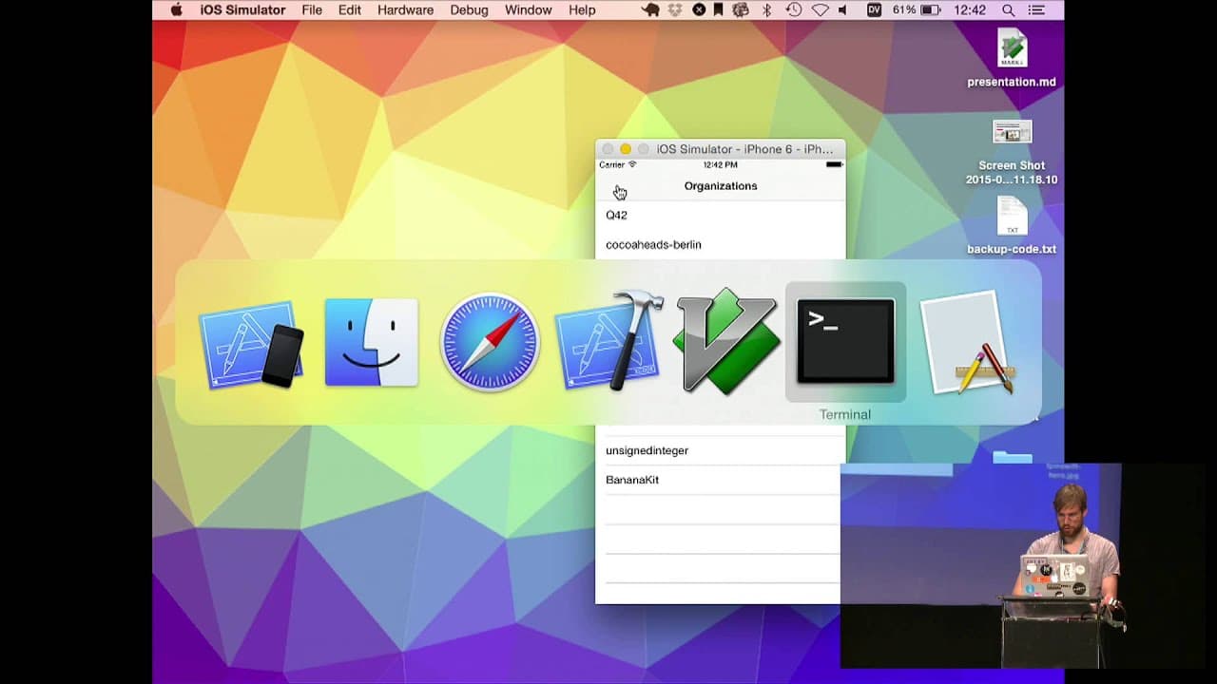Choose the Finder face icon
1217x684 pixels.
click(371, 342)
